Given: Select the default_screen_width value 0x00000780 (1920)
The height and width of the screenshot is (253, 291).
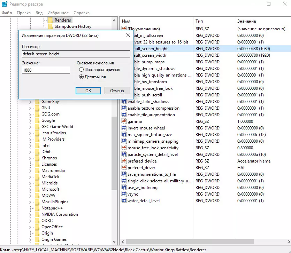Looking at the screenshot, I should (x=253, y=55).
